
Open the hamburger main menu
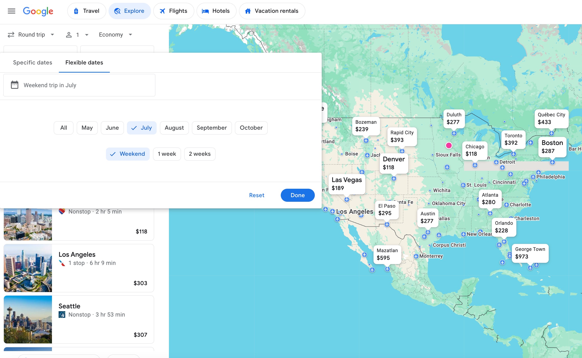point(12,11)
